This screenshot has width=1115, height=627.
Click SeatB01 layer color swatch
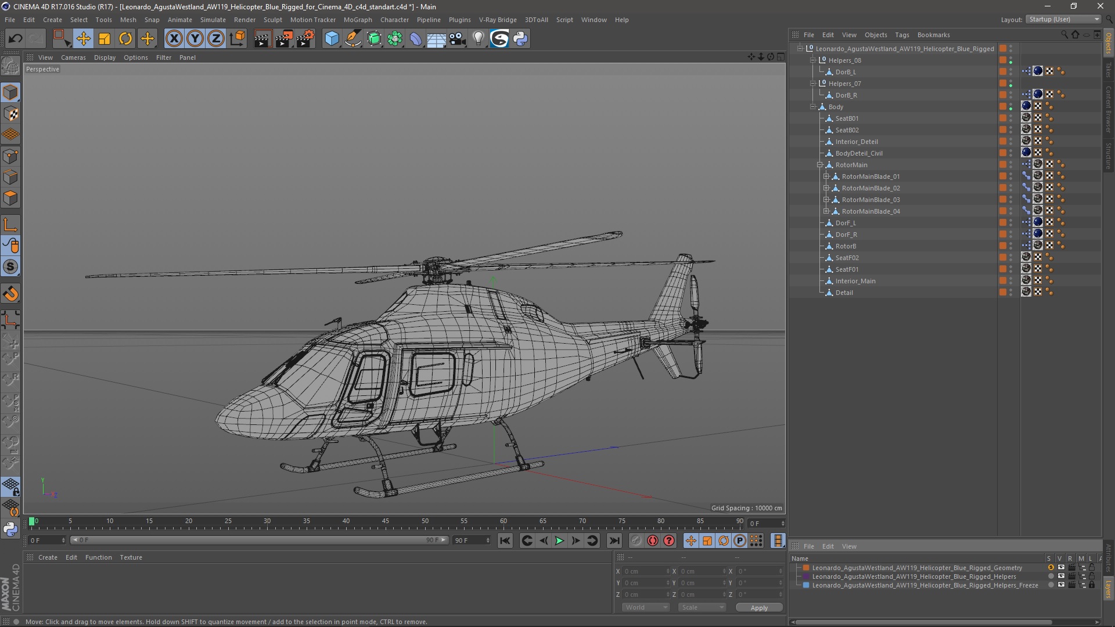pyautogui.click(x=1002, y=118)
